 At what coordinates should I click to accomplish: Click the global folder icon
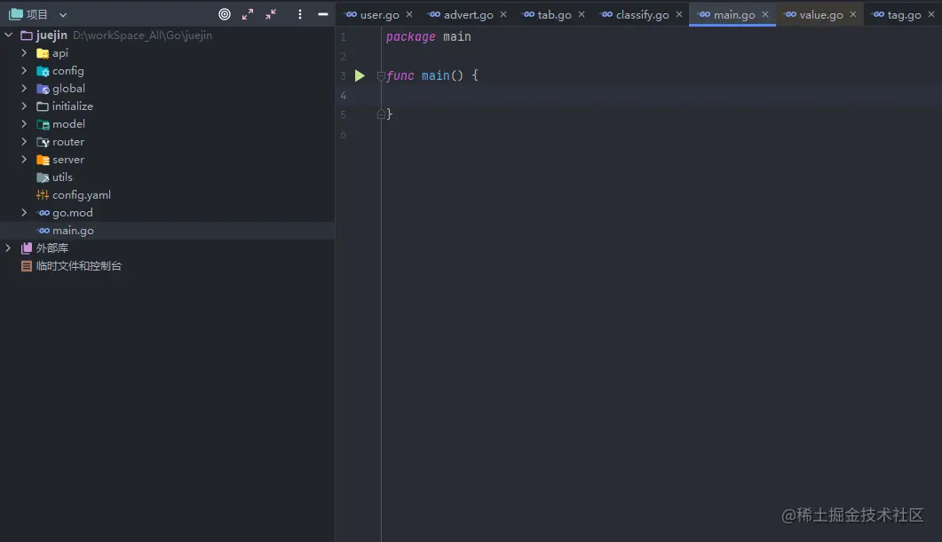tap(43, 89)
